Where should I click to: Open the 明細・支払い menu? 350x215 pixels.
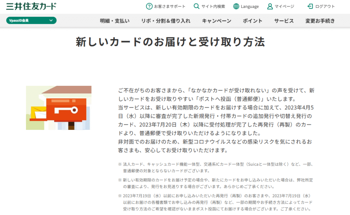click(x=115, y=21)
